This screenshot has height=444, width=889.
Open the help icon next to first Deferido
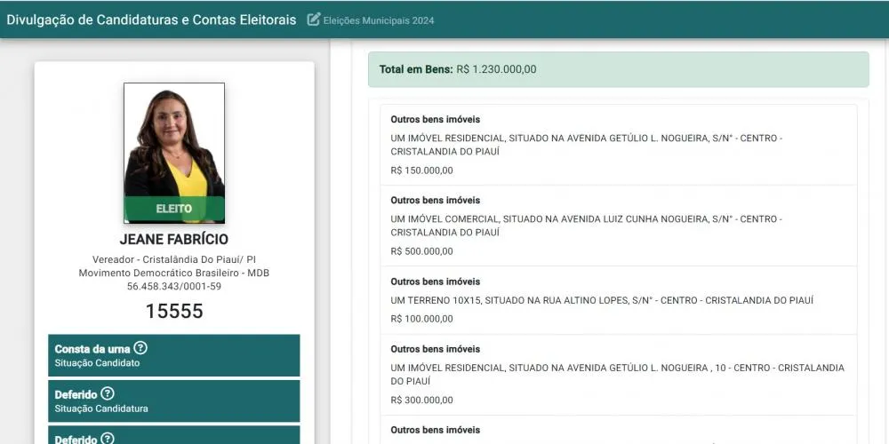108,393
